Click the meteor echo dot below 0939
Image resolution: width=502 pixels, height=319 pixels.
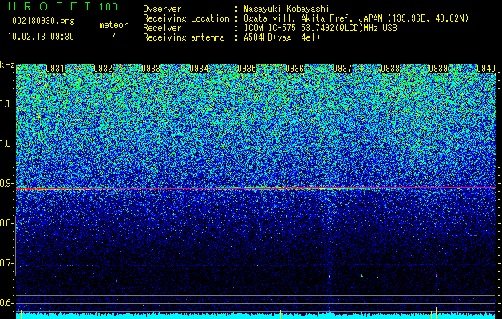coord(437,275)
